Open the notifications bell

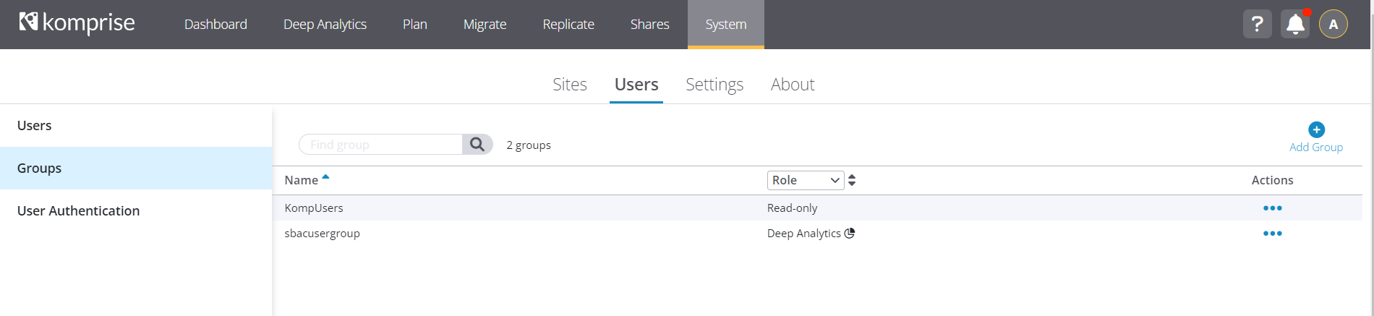[1295, 24]
